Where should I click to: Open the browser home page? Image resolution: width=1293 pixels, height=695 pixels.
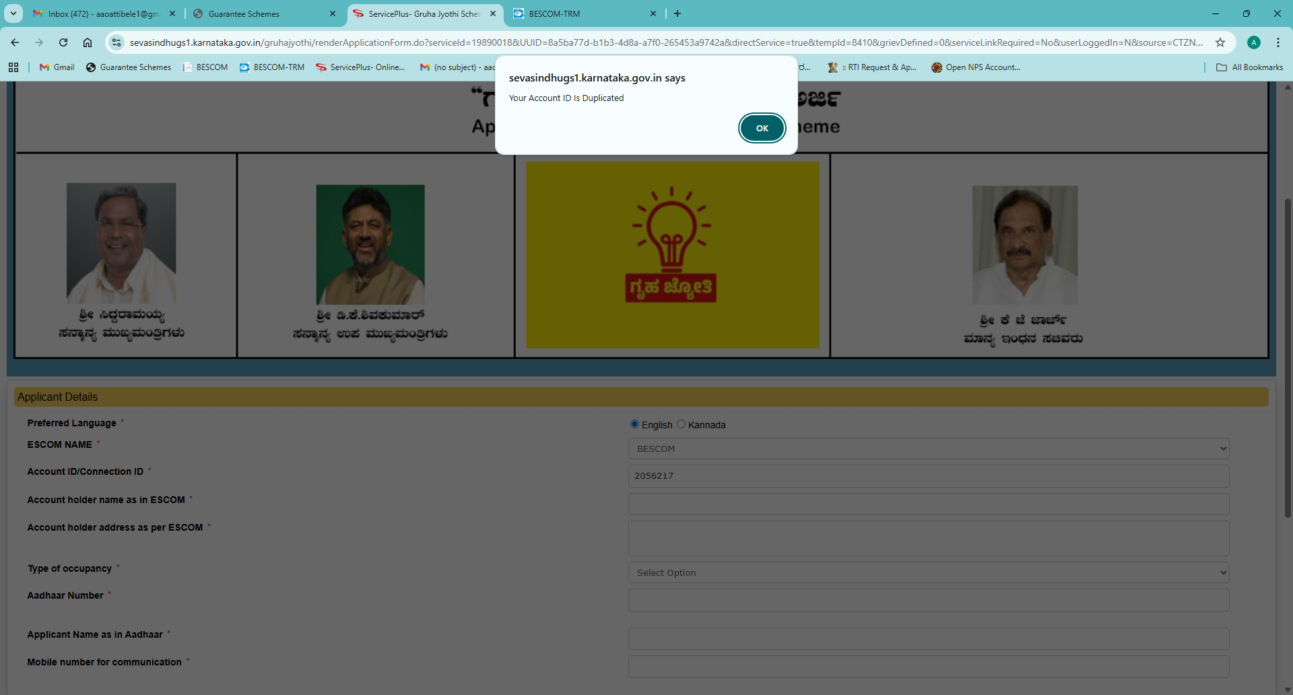[x=88, y=42]
